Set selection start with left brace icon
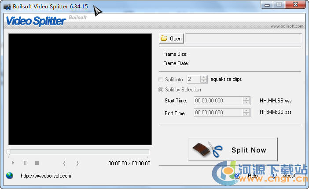Viewport: 309px width, 189px height. pyautogui.click(x=64, y=163)
